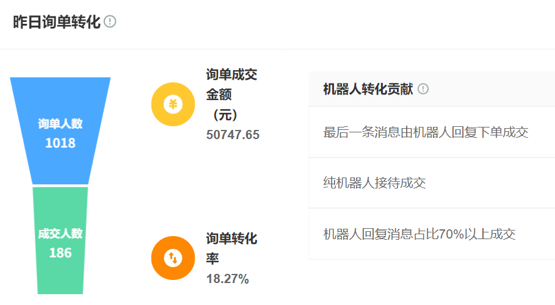Click the 18.27% conversion rate value
The image size is (555, 305).
point(227,279)
